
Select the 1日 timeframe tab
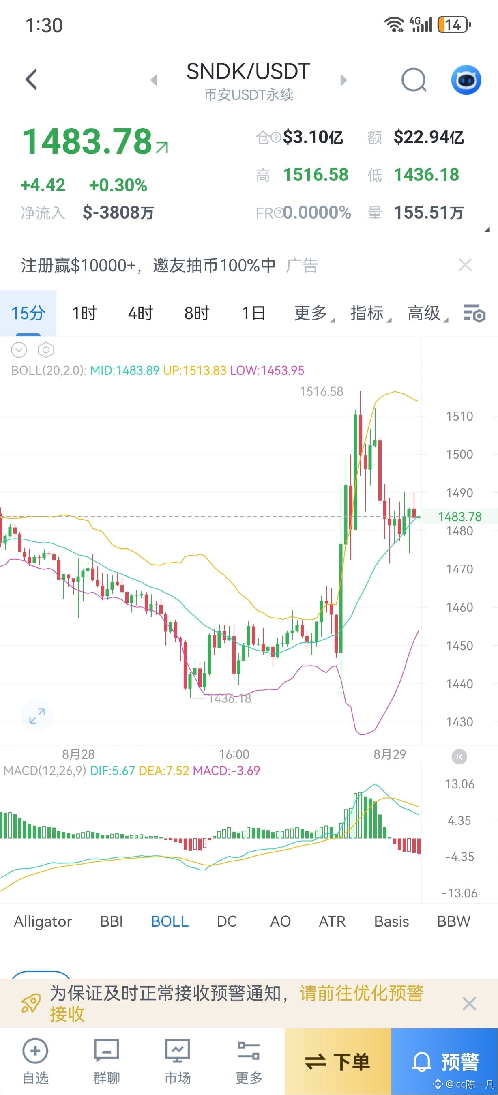point(253,313)
